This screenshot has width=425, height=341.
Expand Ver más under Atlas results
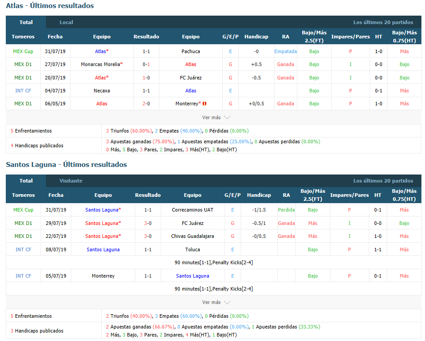[216, 117]
